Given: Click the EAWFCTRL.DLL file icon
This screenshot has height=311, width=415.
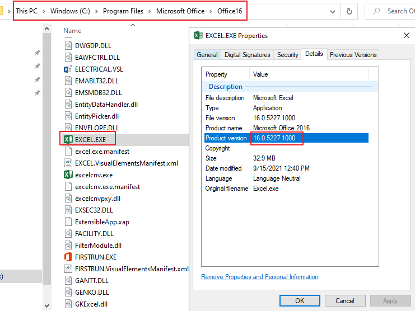Looking at the screenshot, I should pyautogui.click(x=68, y=57).
